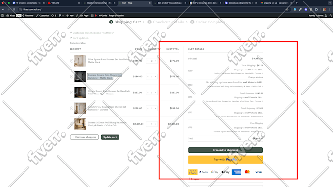The height and width of the screenshot is (187, 333).
Task: Open browser three-dot menu
Action: 330,10
